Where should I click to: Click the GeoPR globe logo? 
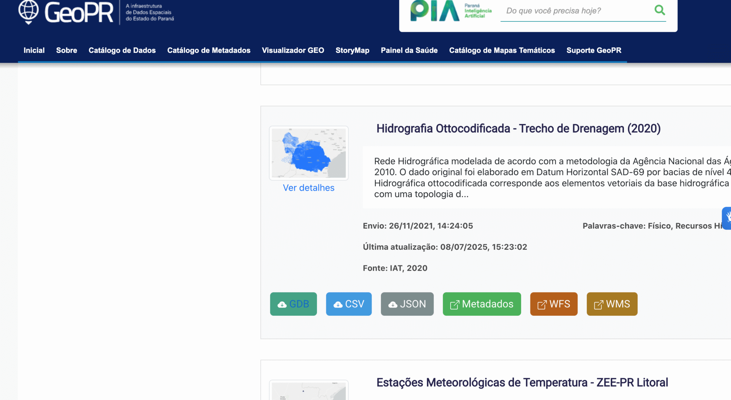point(29,12)
